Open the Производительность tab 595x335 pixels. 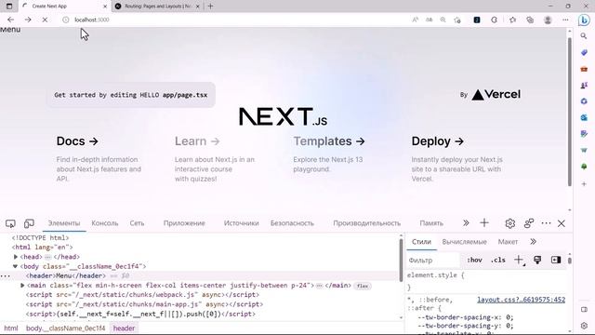(x=367, y=223)
